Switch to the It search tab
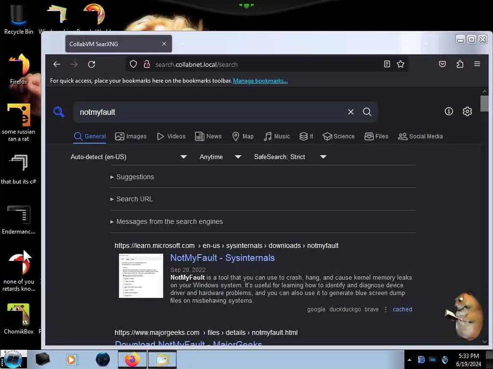 tap(306, 136)
